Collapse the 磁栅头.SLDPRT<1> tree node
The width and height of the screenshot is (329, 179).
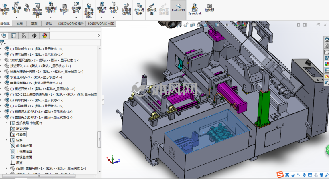(x=1, y=117)
